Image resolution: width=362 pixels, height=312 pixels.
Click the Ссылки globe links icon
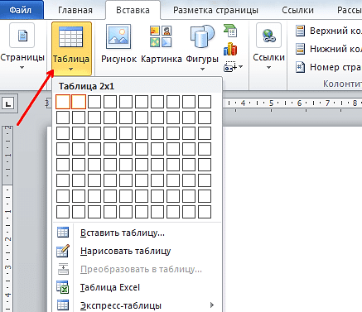coord(268,36)
